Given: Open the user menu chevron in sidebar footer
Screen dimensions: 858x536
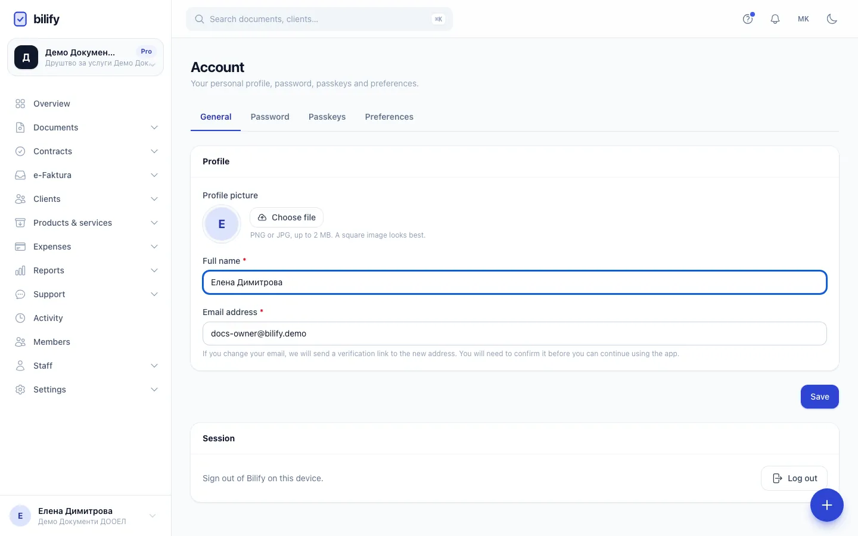Looking at the screenshot, I should tap(153, 516).
